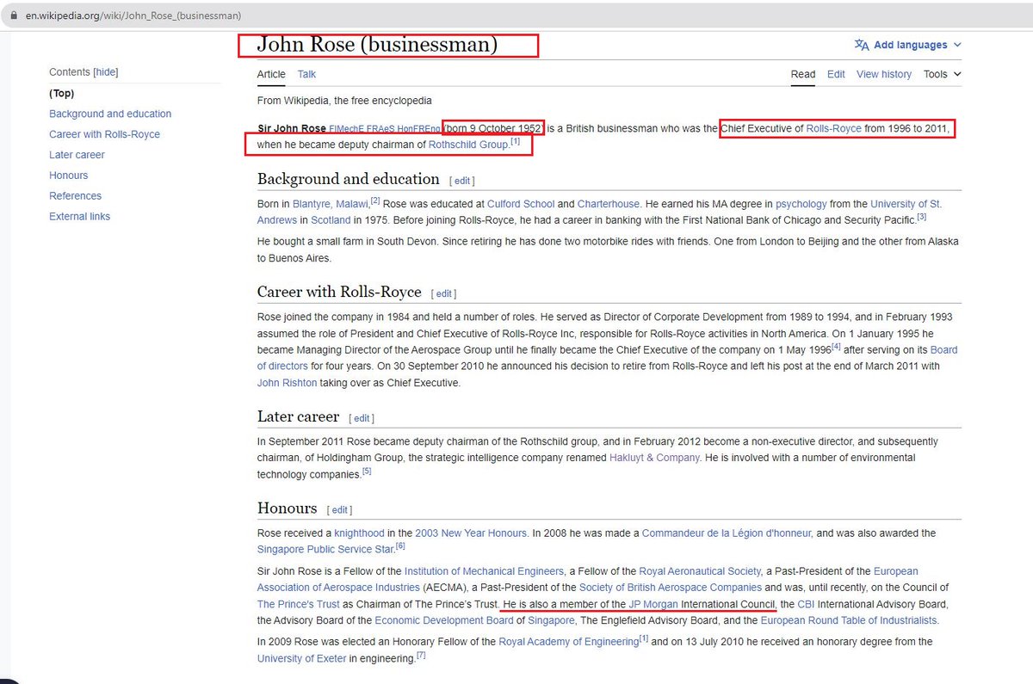Open the knighthood link

click(359, 533)
